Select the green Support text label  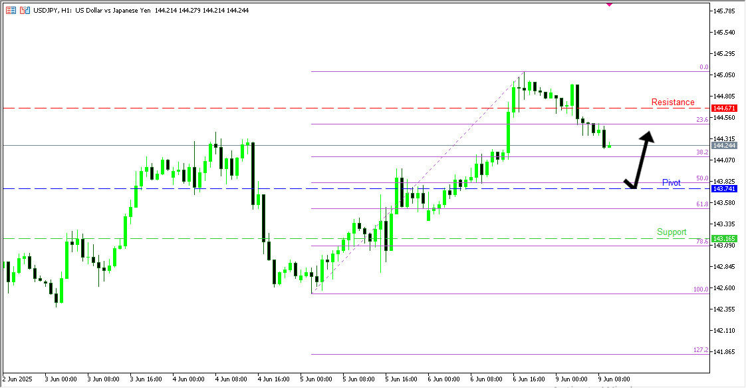672,232
